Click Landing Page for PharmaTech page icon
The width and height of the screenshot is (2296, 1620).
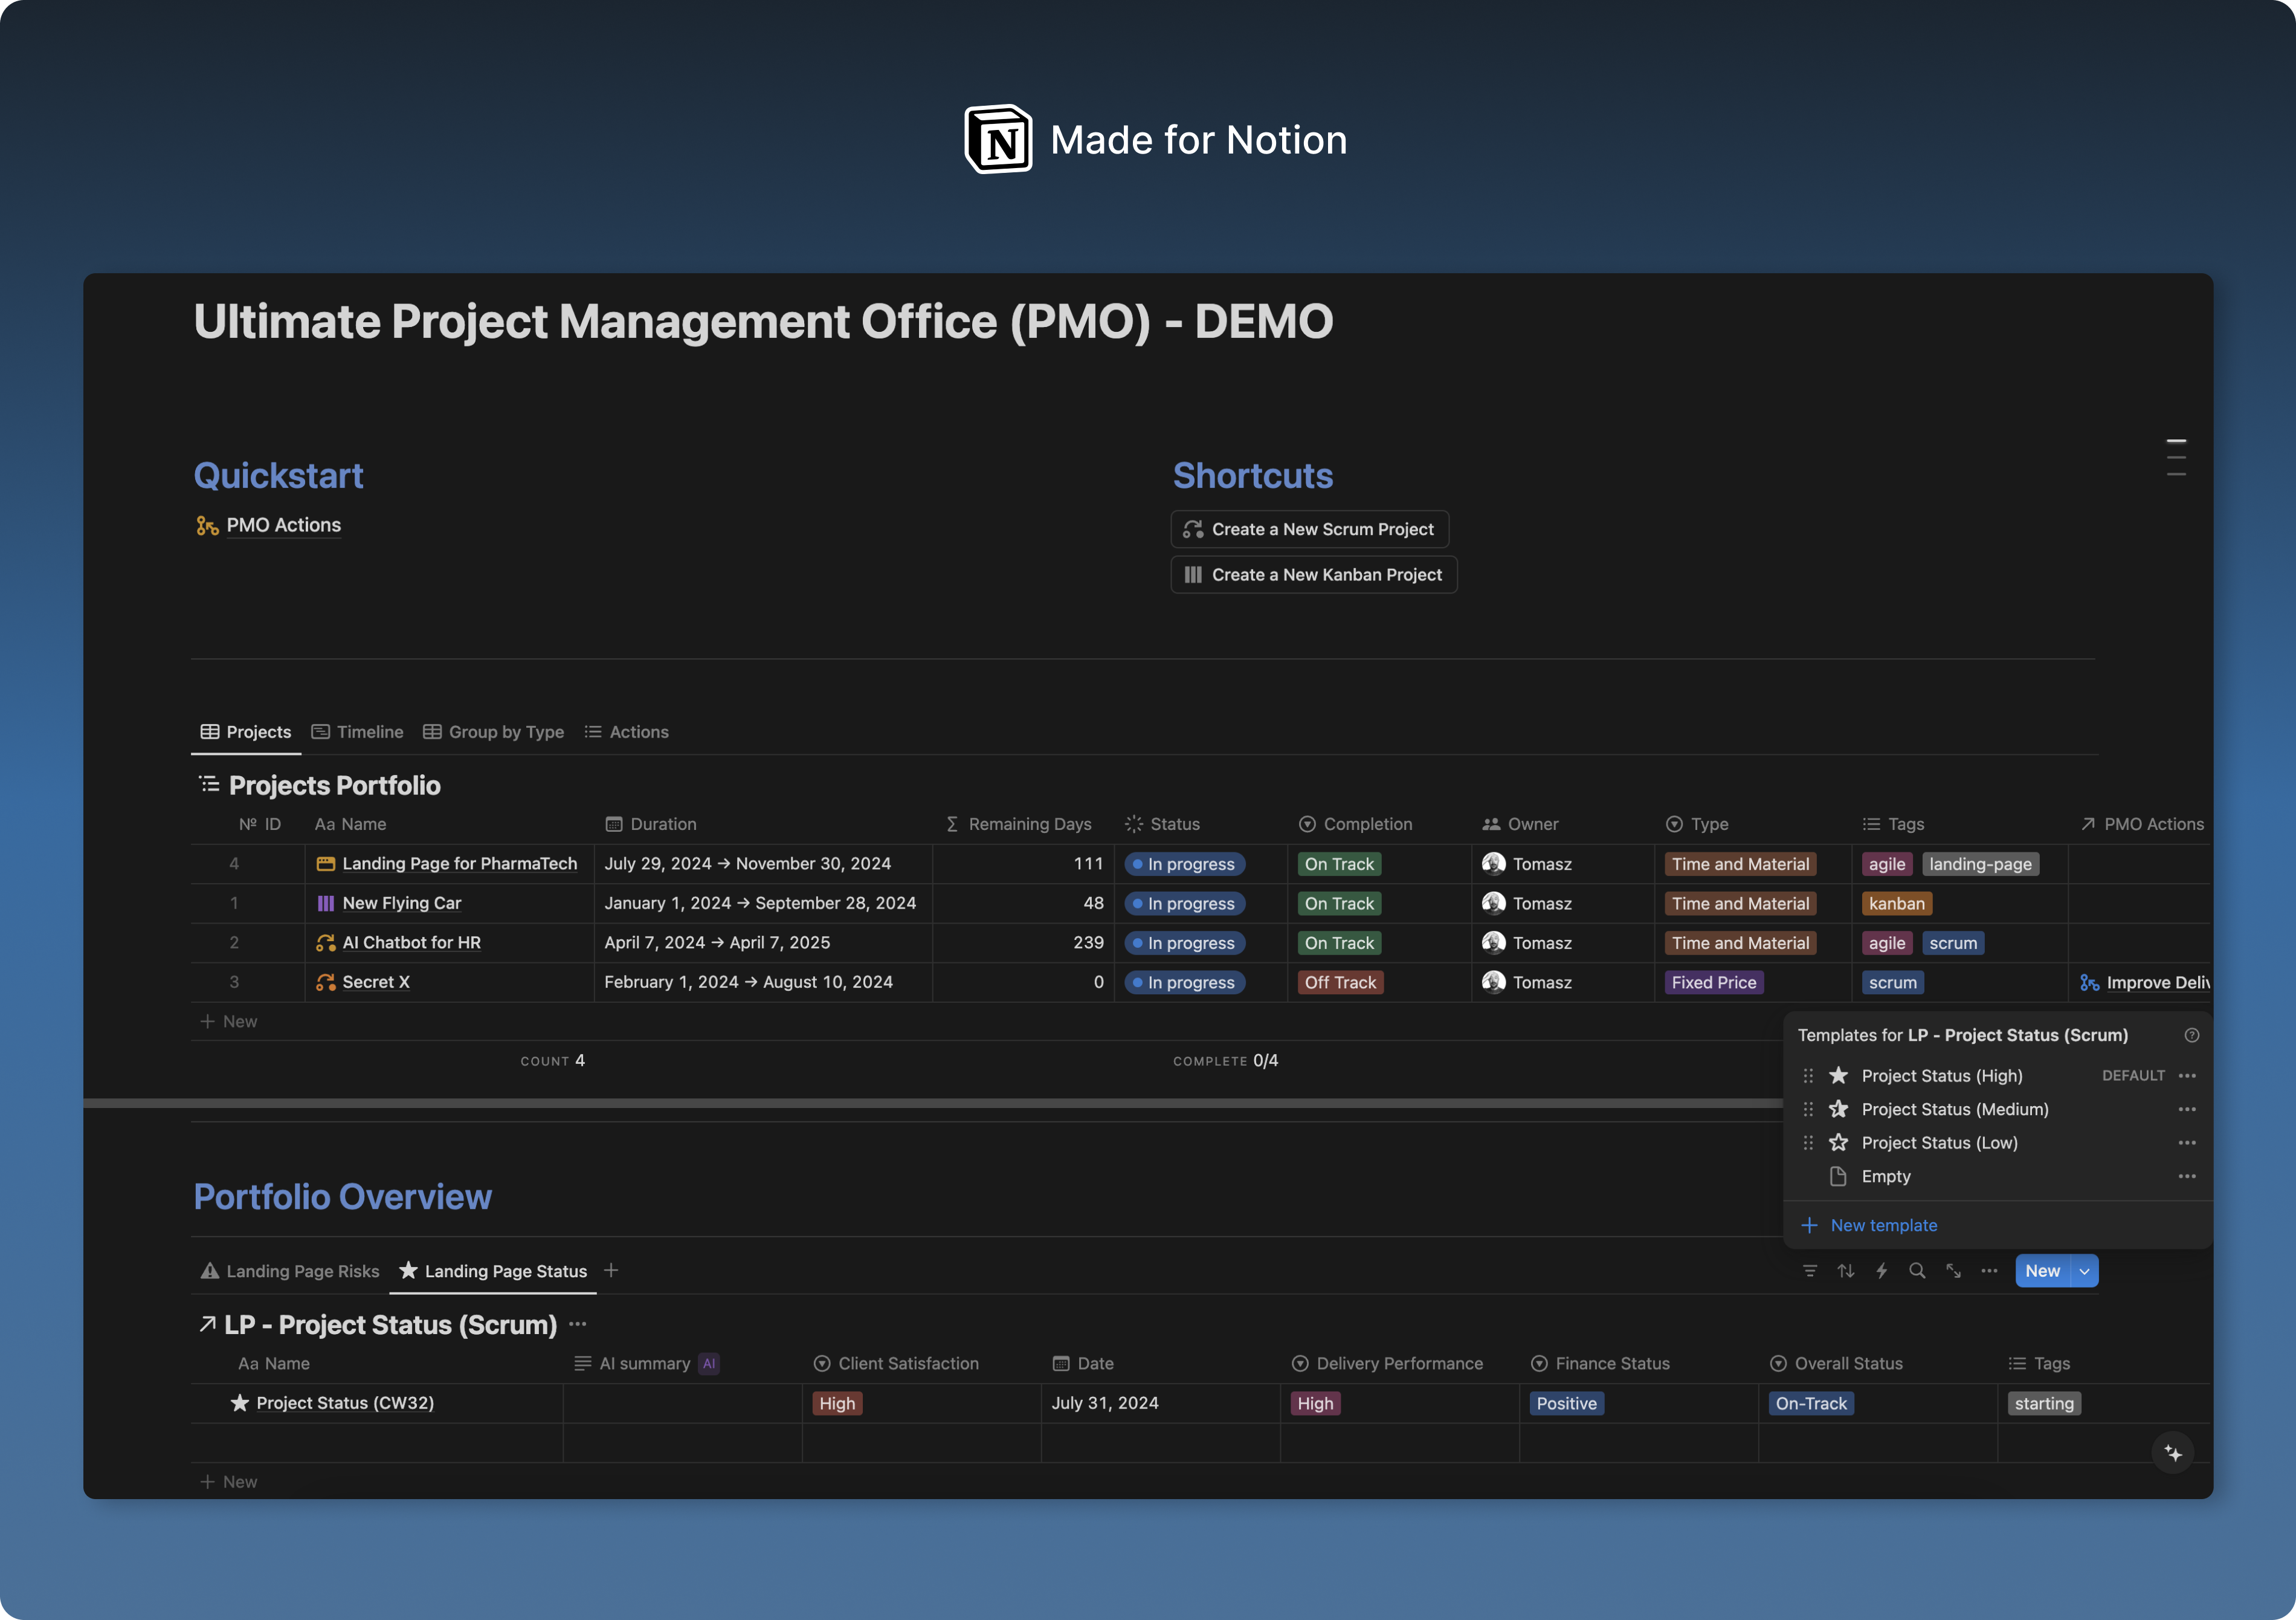tap(326, 864)
